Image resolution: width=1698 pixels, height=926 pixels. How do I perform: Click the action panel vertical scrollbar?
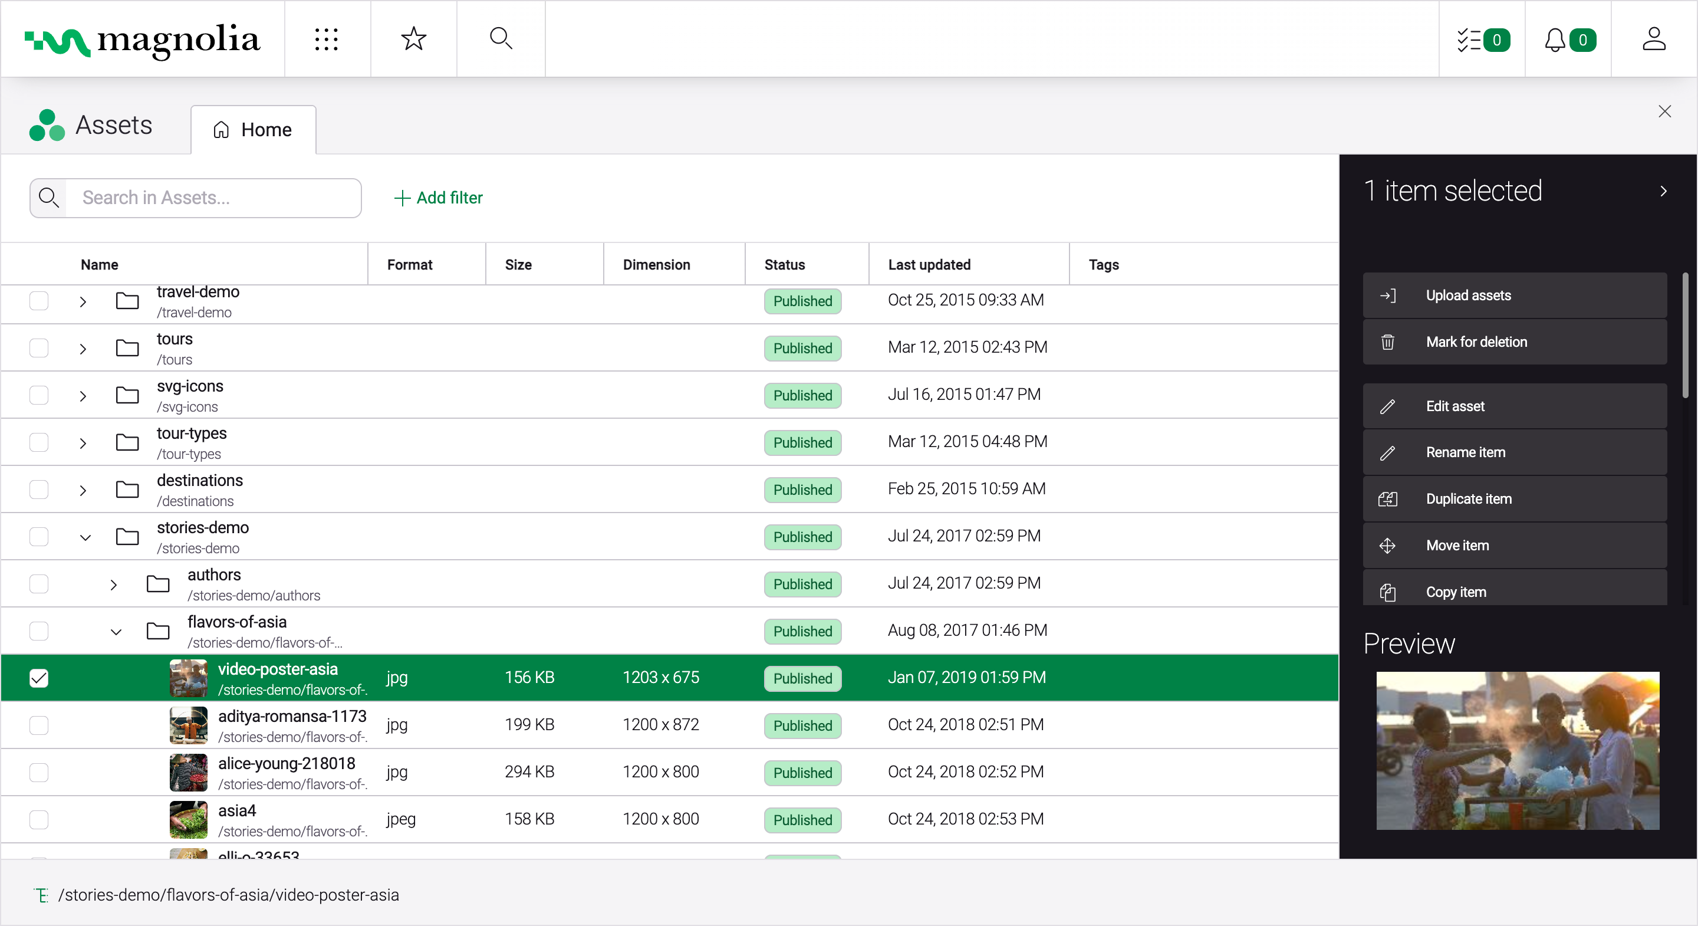point(1685,336)
